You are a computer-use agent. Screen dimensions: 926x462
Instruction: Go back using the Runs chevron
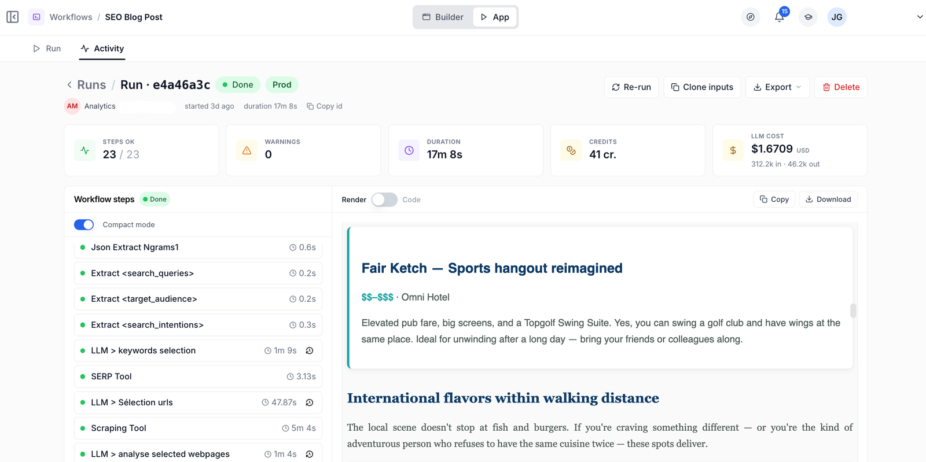point(69,85)
